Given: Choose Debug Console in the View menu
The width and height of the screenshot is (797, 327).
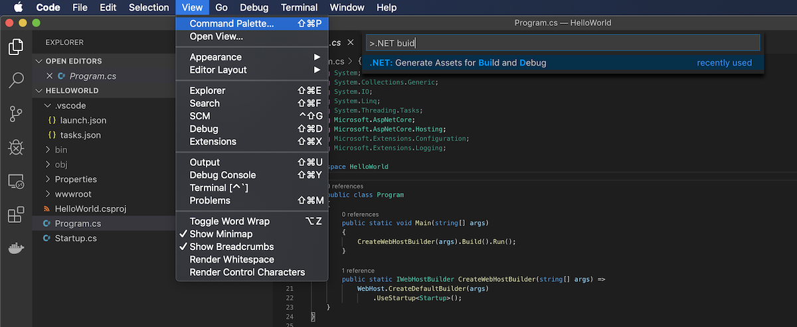Looking at the screenshot, I should [x=252, y=175].
